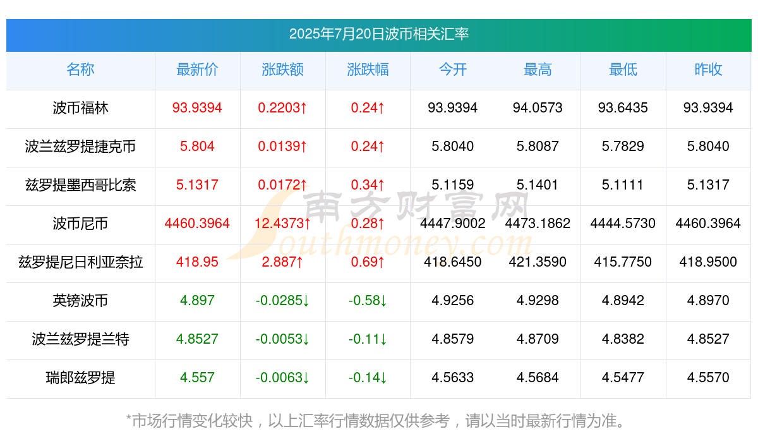Screen dimensions: 758x441
Task: Click lowest value 415.7750
Action: coord(623,262)
